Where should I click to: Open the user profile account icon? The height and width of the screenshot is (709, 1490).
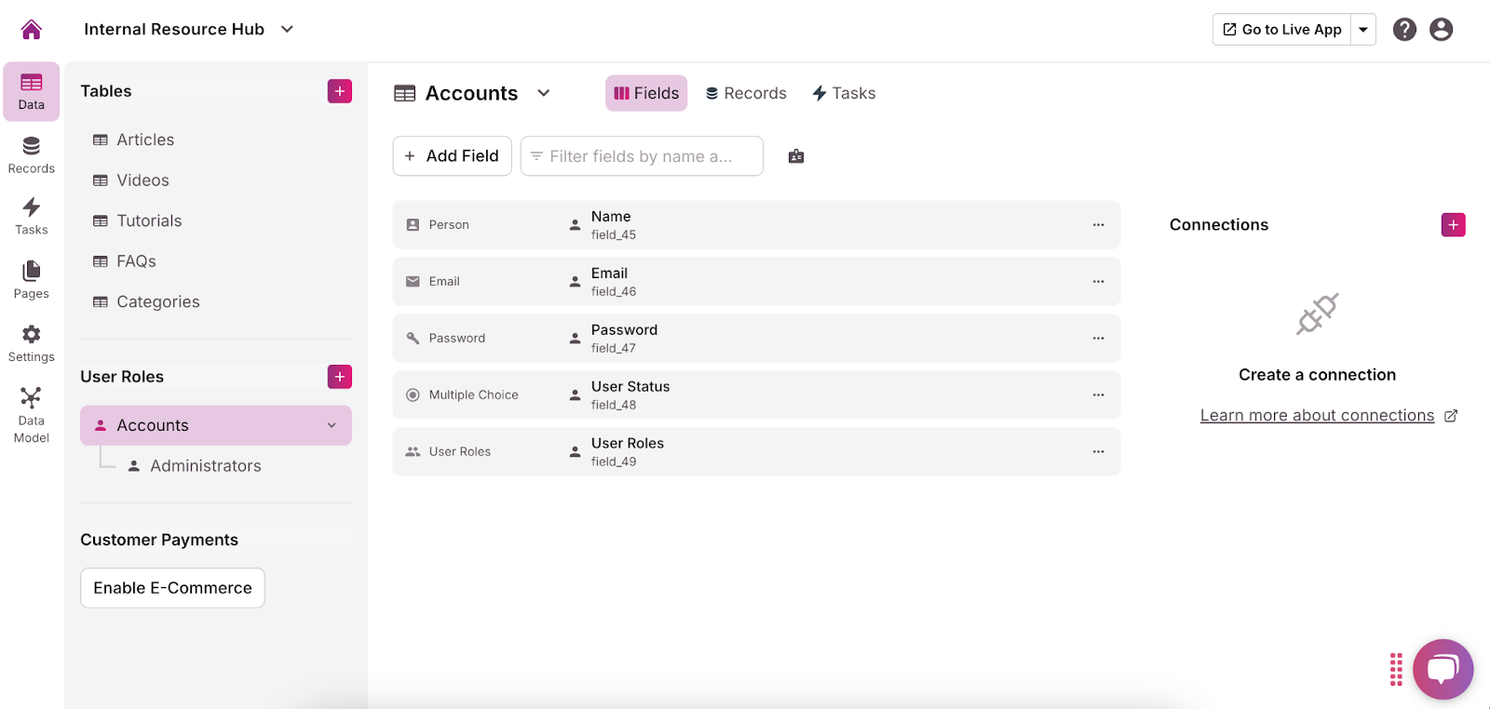pyautogui.click(x=1441, y=30)
